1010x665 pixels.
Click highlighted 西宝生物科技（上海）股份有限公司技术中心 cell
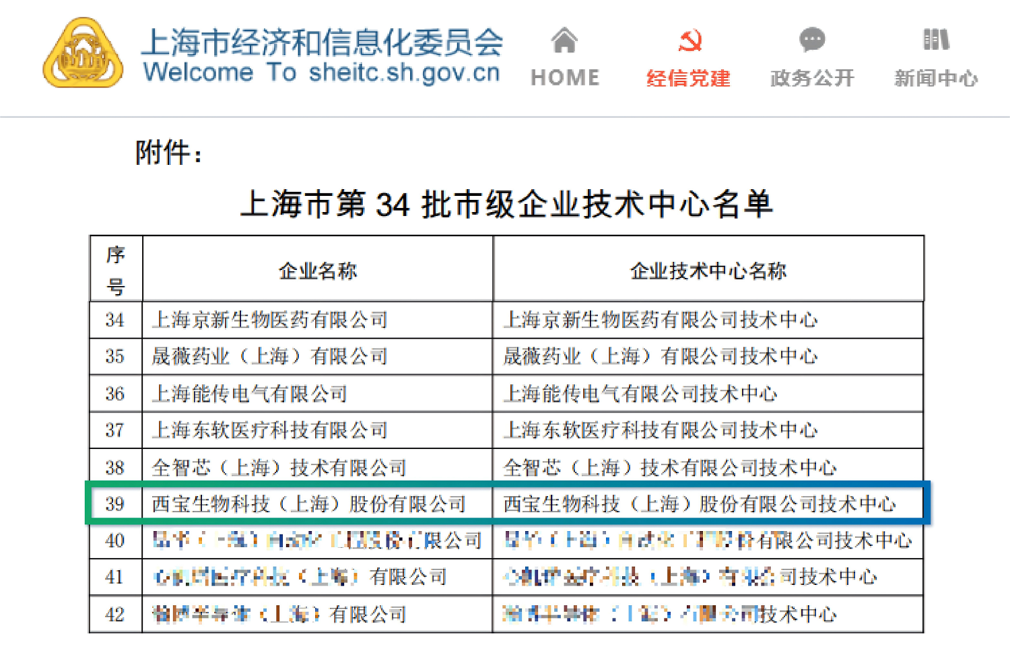[x=699, y=503]
